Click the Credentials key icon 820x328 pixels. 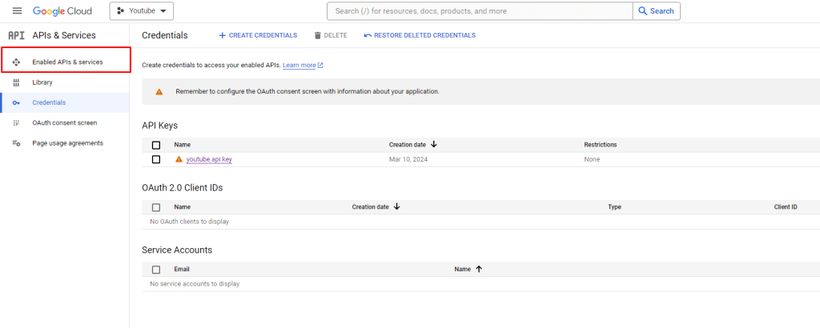pos(16,103)
